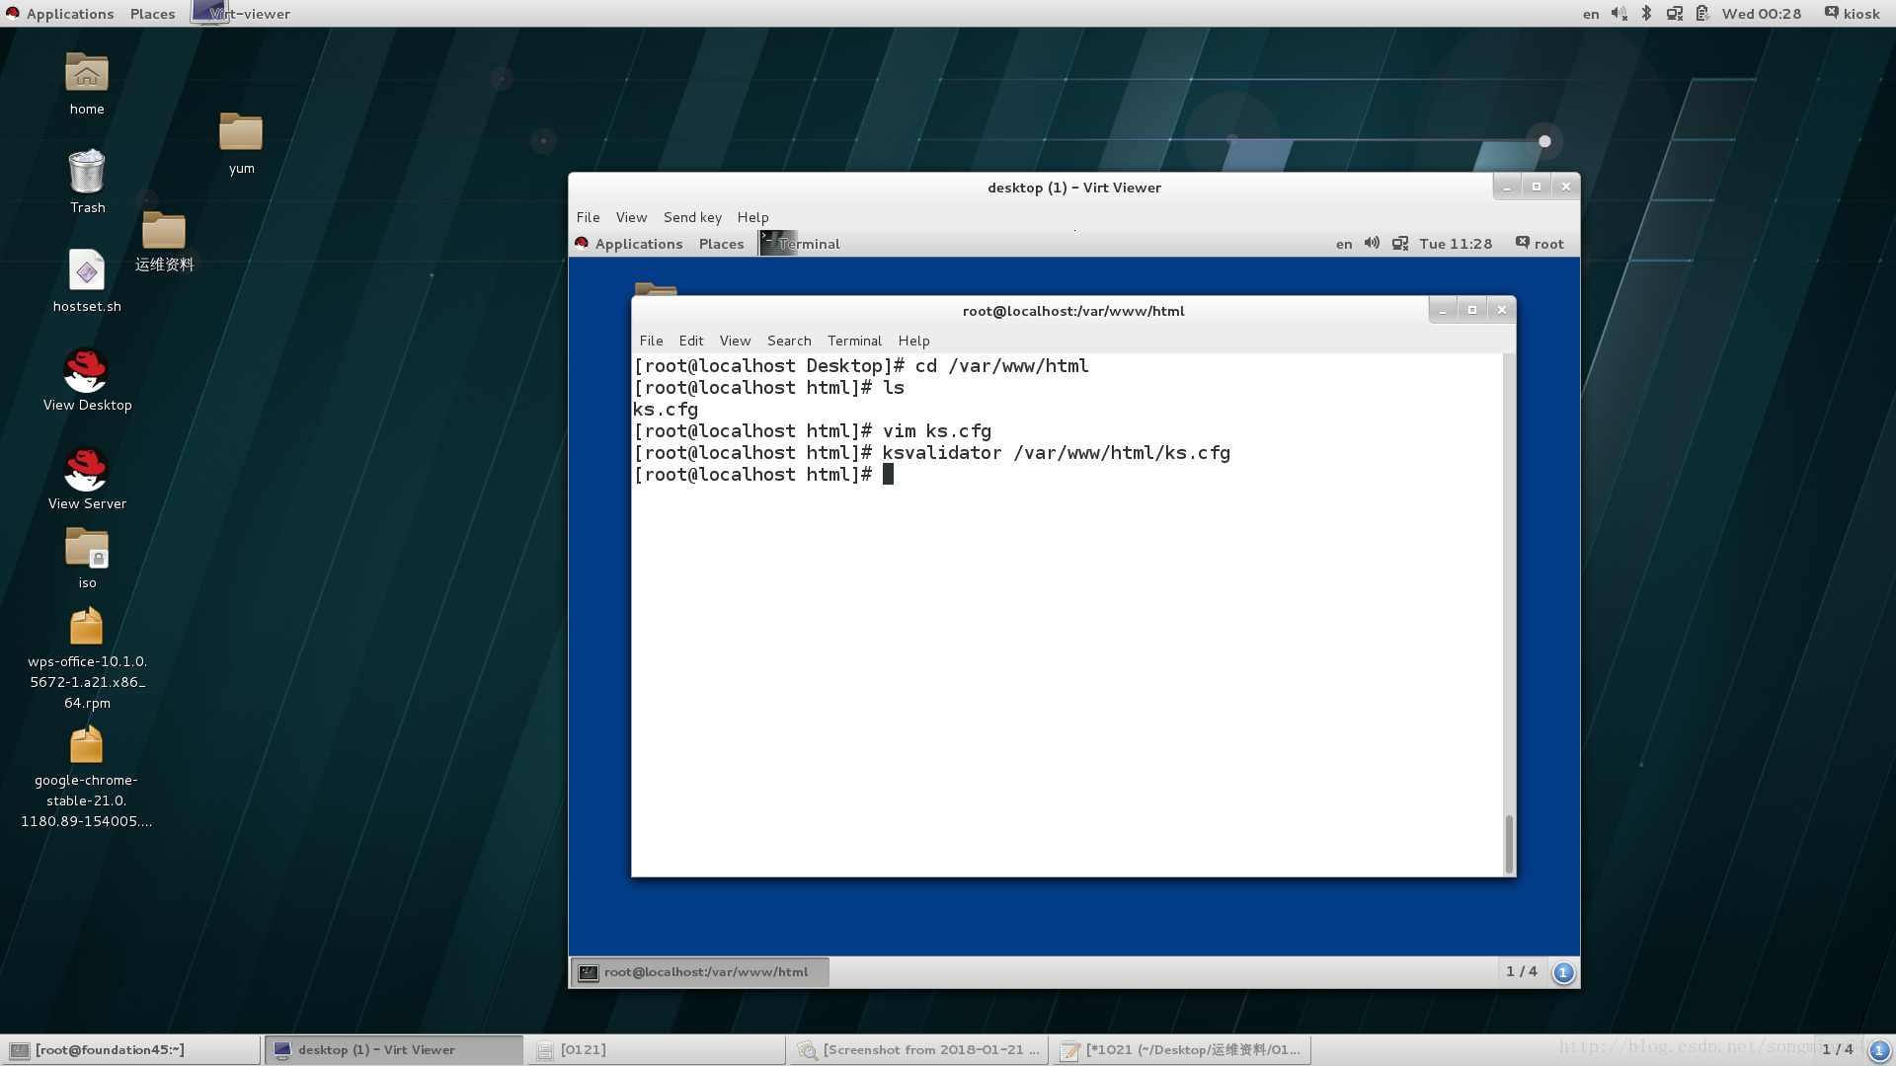
Task: Switch to [0121] taskbar window
Action: (656, 1050)
